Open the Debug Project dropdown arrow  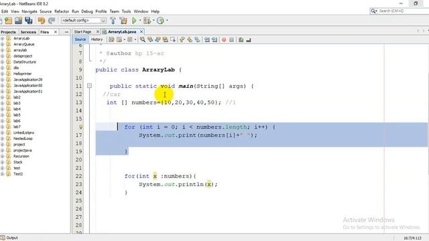154,21
